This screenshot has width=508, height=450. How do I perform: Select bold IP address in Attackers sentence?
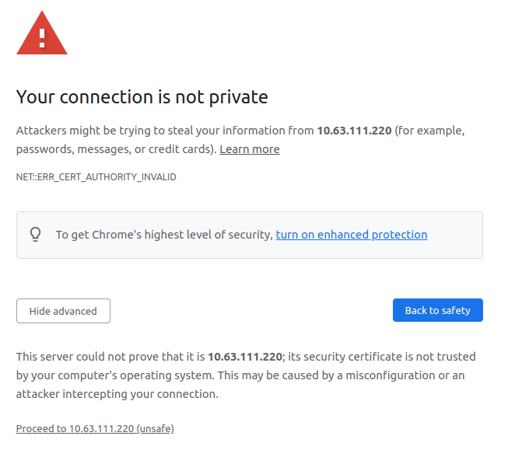[353, 131]
